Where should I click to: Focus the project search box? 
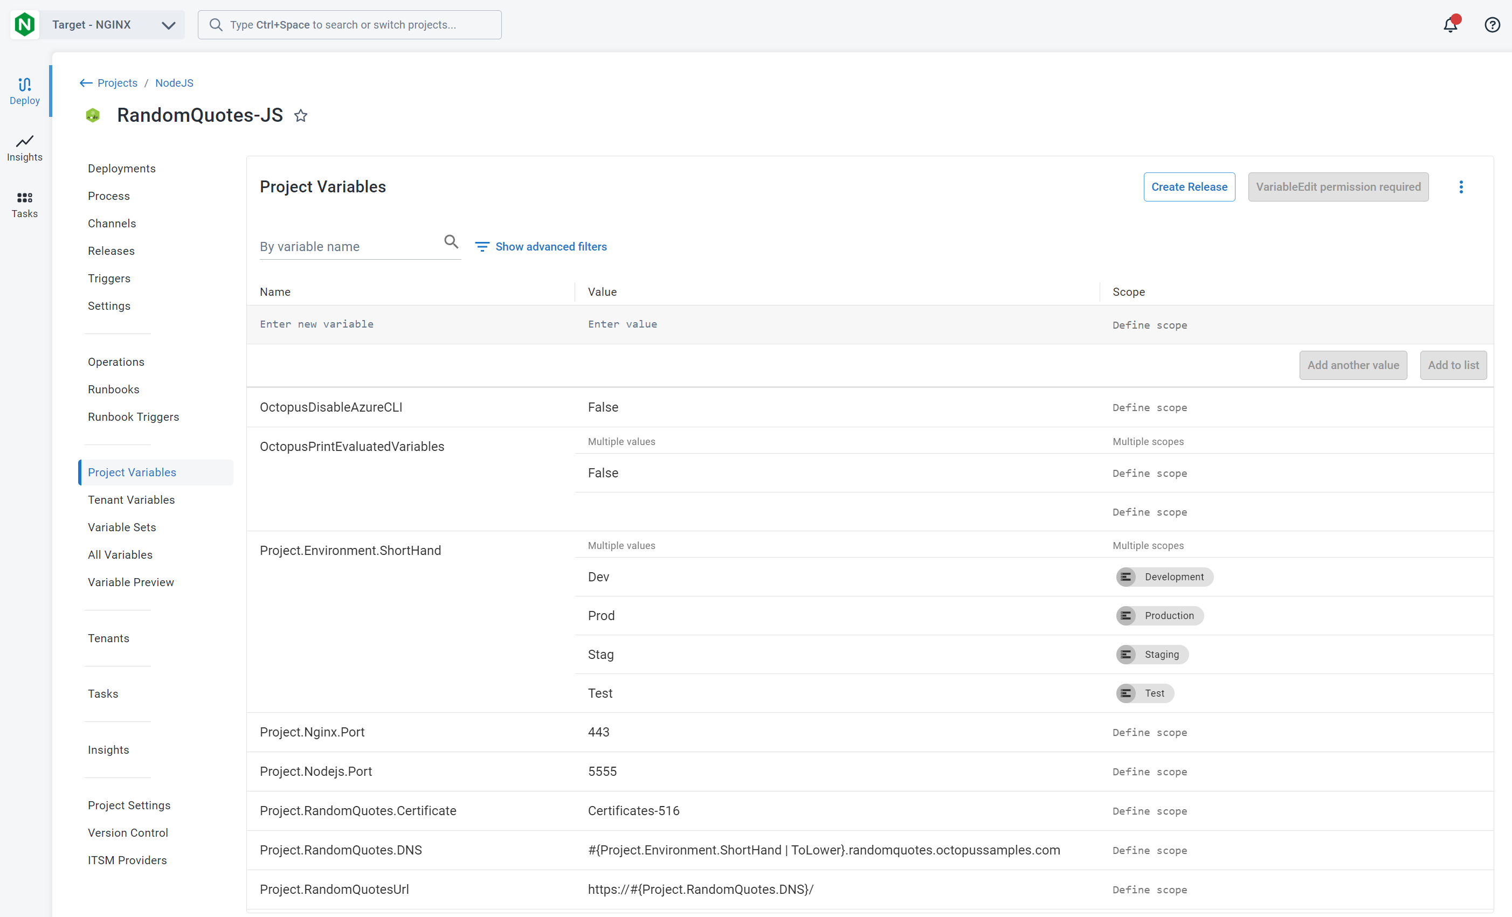coord(349,25)
